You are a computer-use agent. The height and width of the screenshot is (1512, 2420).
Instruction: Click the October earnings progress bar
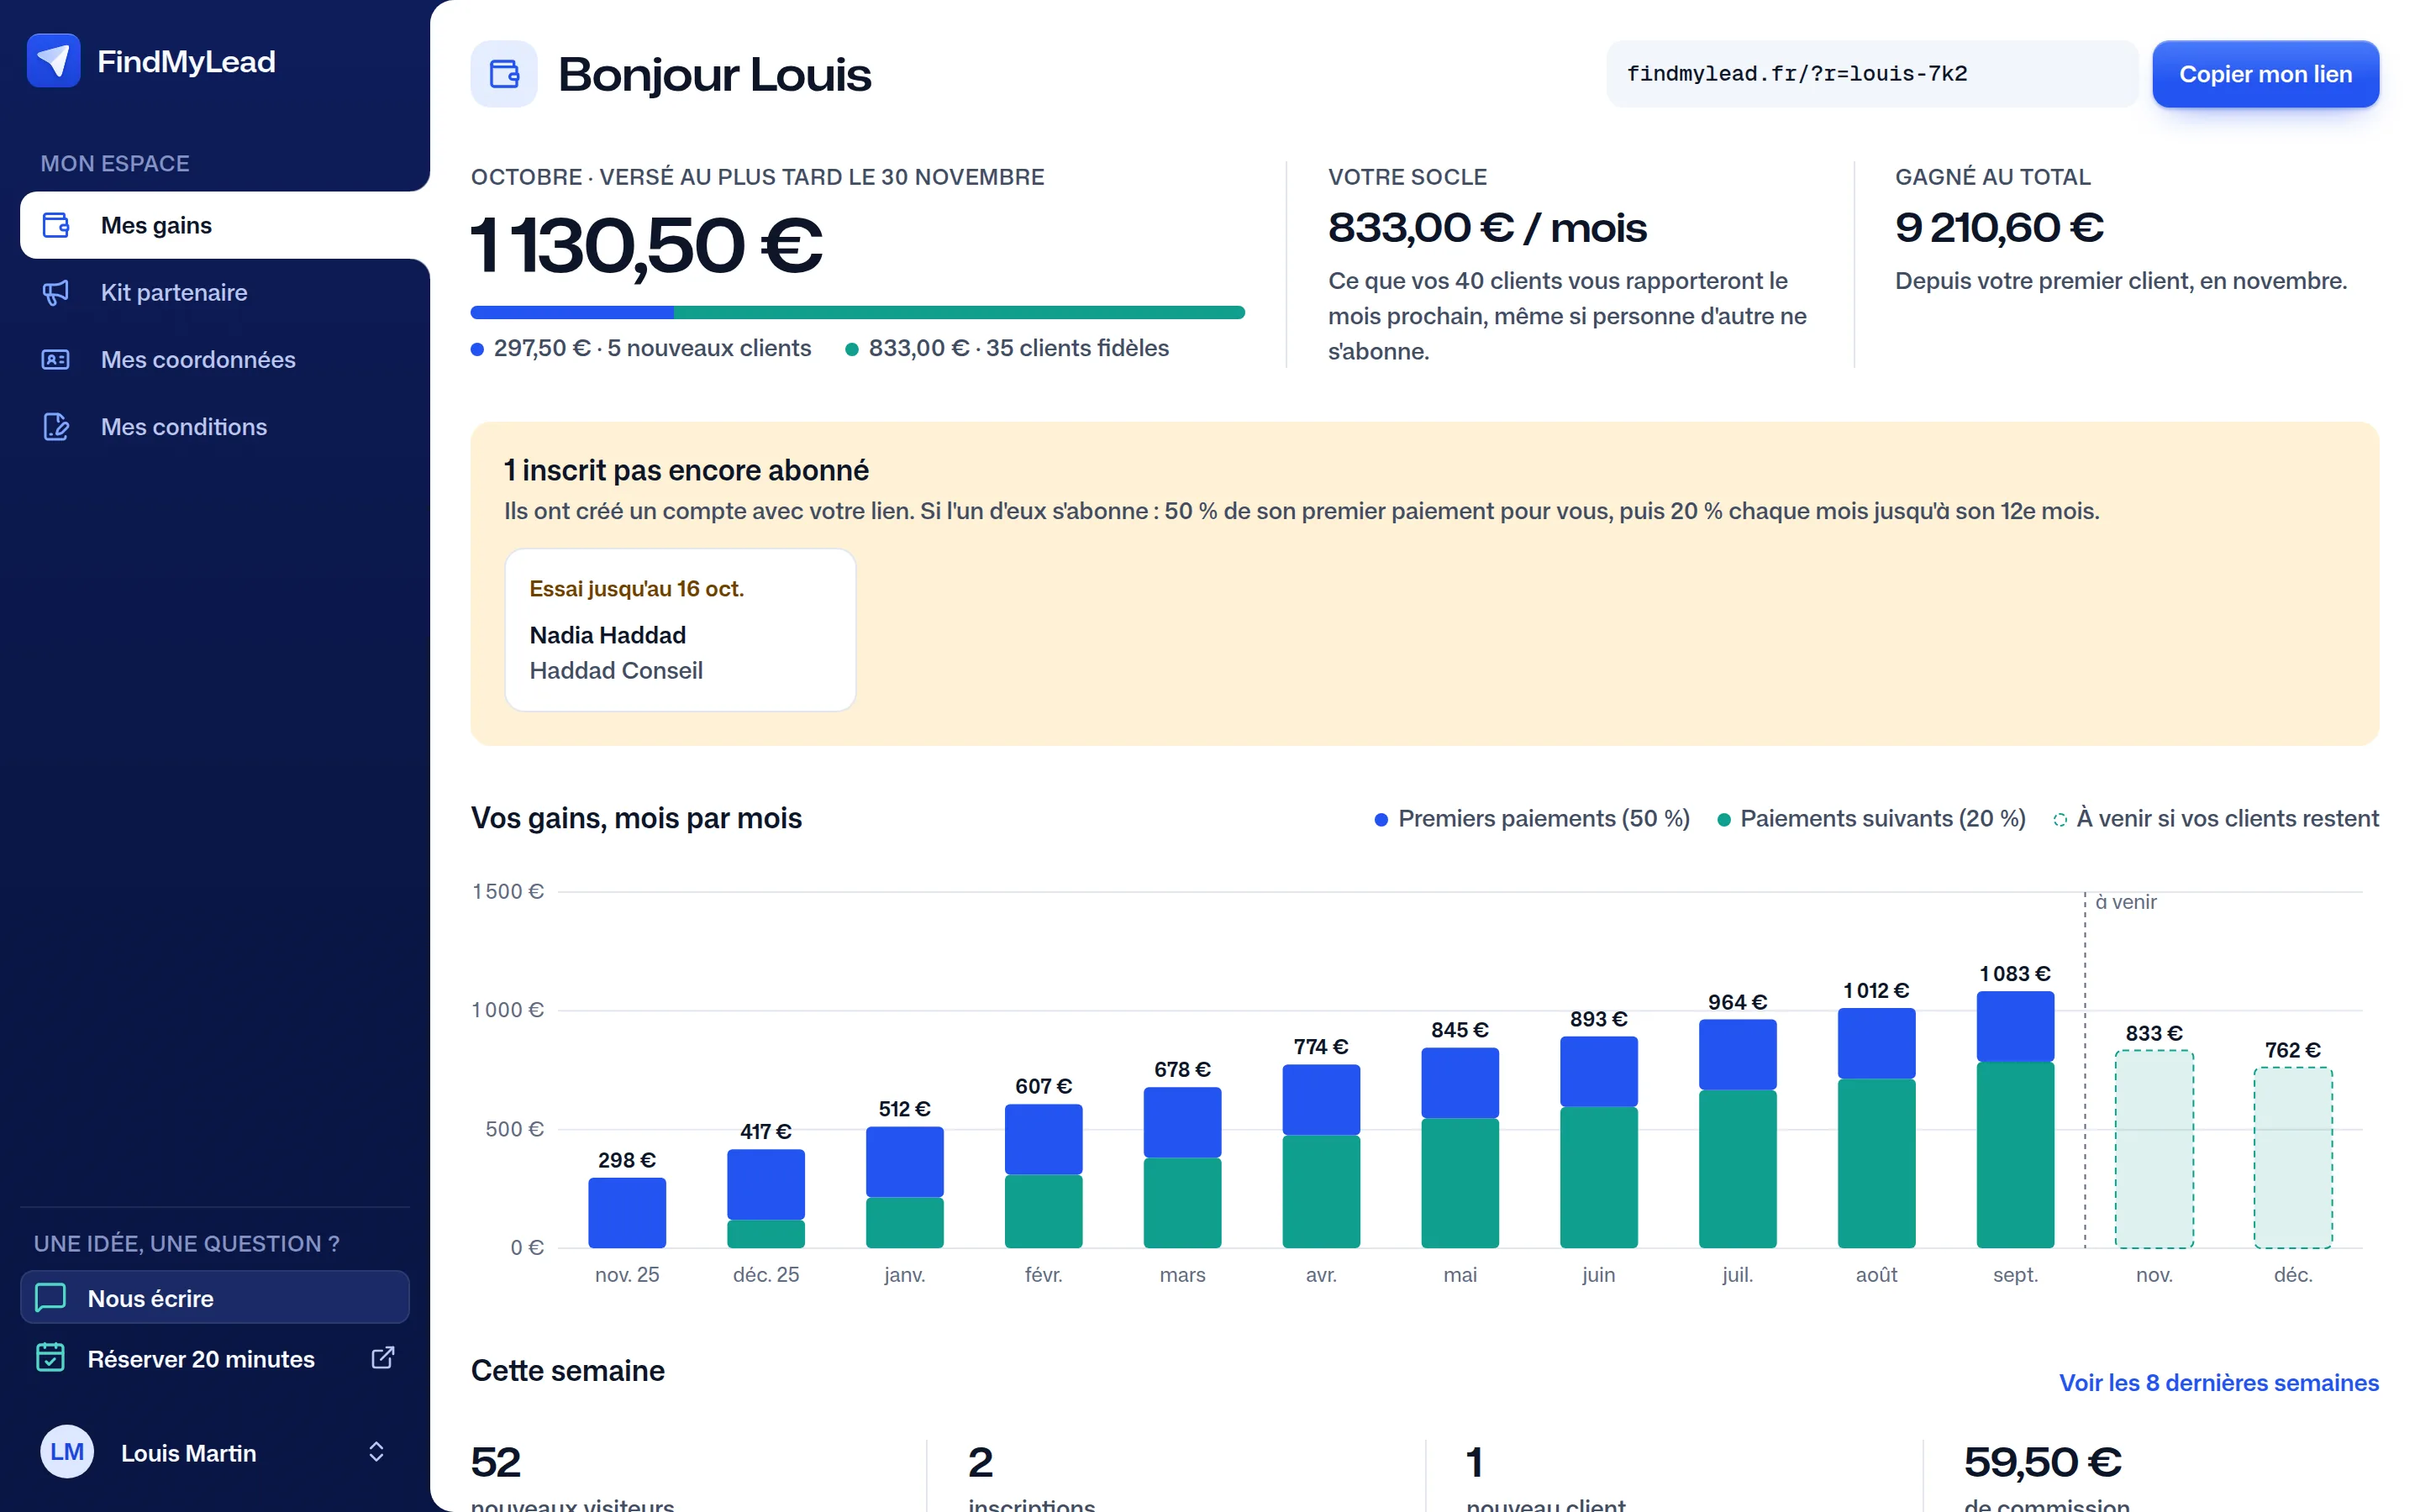[858, 313]
